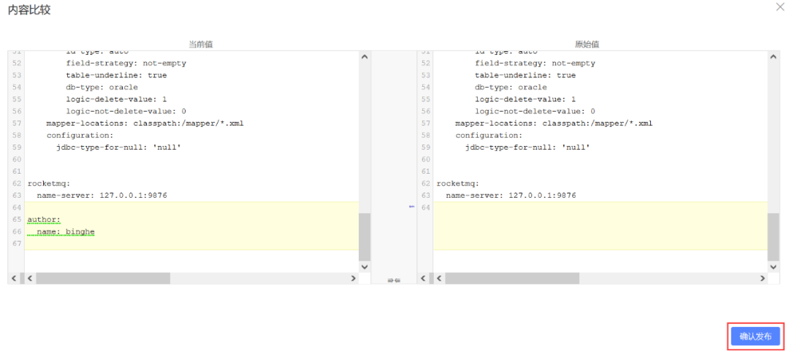Viewport: 789px width, 351px height.
Task: Click 'logic-delete-value: 1' in 当前值 pane
Action: tap(116, 99)
